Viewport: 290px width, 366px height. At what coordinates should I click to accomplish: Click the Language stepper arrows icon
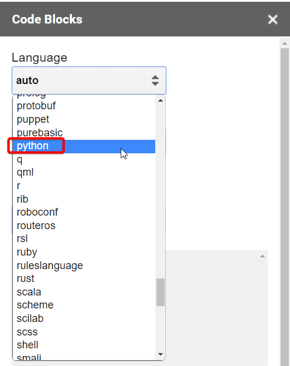pyautogui.click(x=155, y=80)
